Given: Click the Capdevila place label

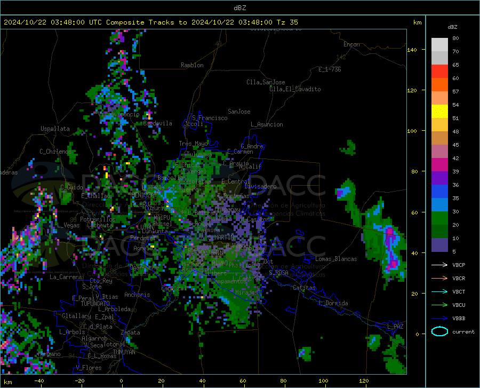Looking at the screenshot, I should click(157, 123).
